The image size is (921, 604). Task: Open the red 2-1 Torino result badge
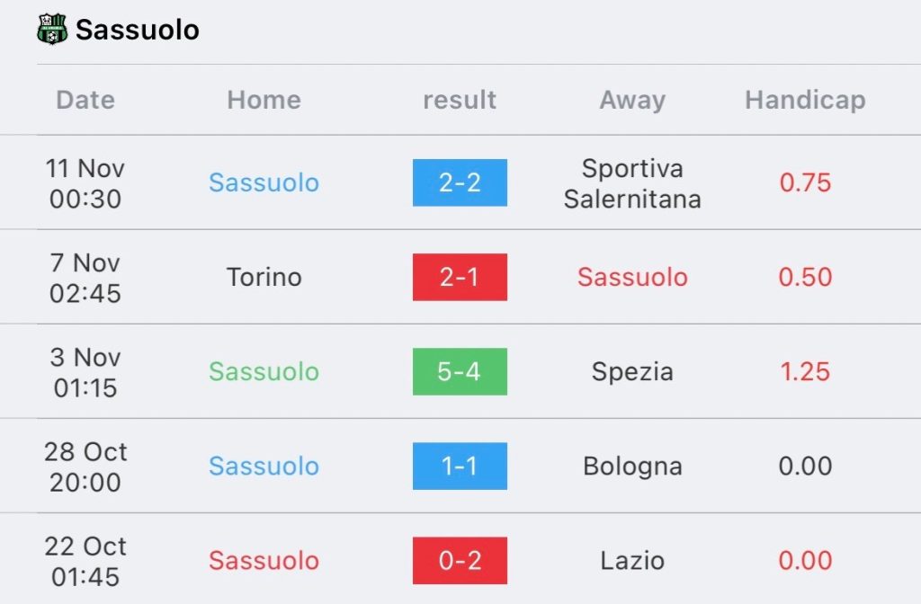pos(460,277)
